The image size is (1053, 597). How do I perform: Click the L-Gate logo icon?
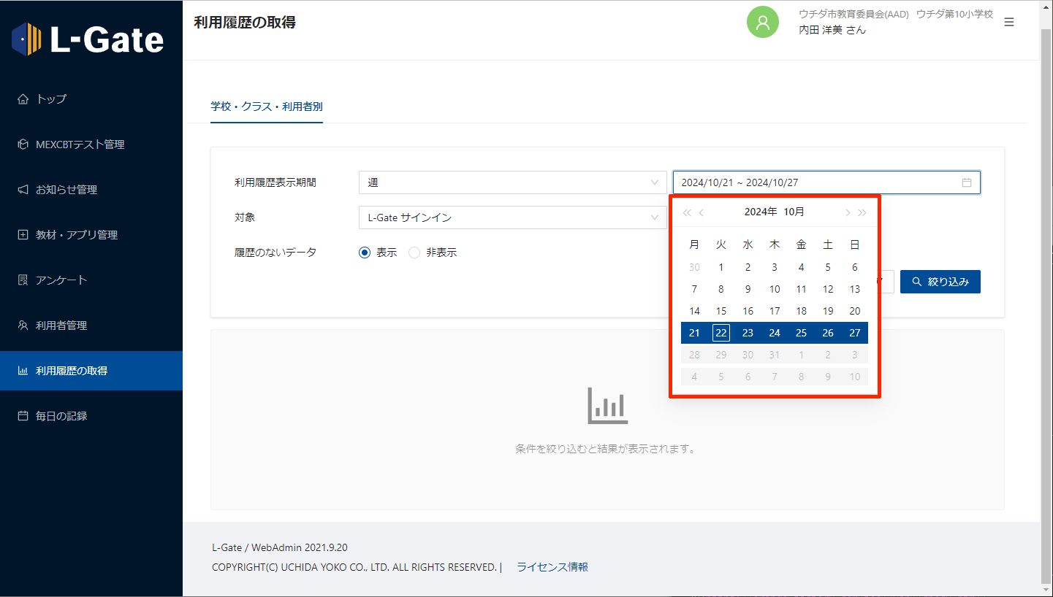27,39
